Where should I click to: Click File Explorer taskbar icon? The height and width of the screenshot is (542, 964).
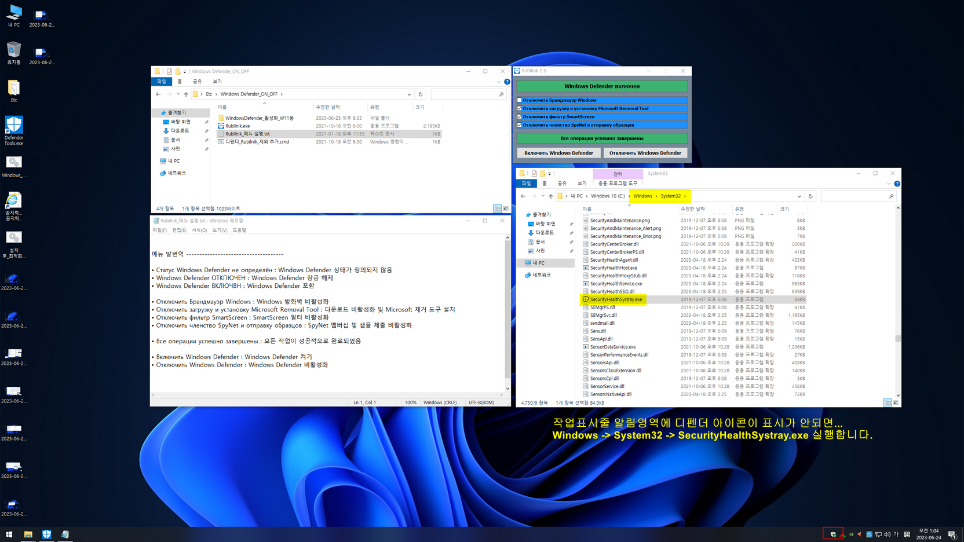click(x=28, y=534)
